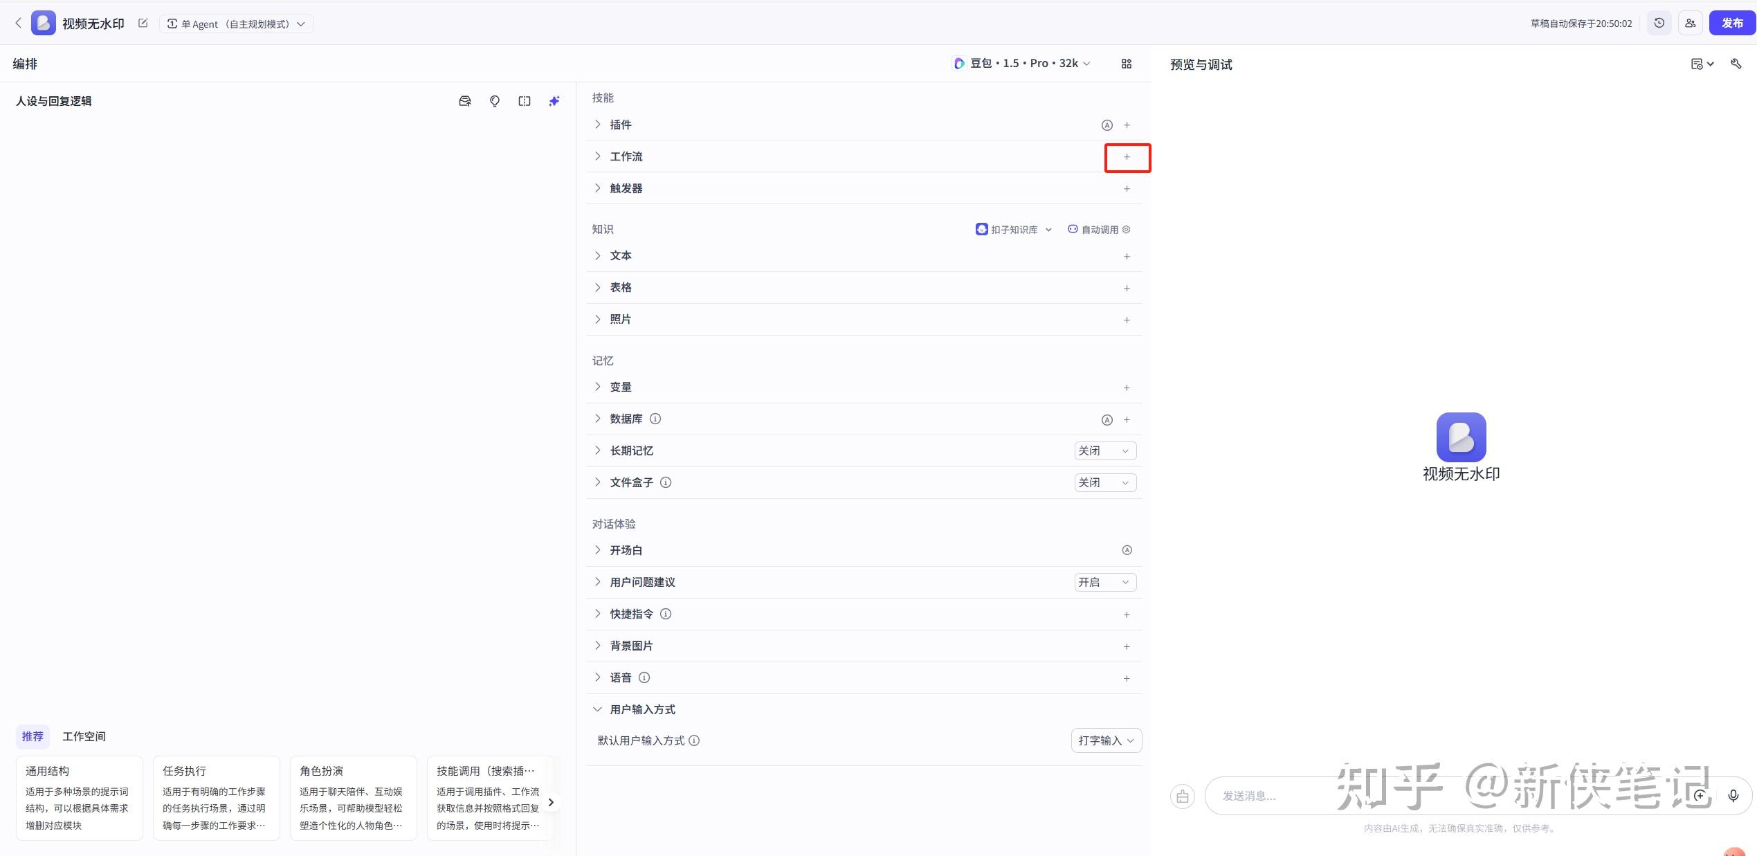Click the 发布 publish button

tap(1732, 24)
